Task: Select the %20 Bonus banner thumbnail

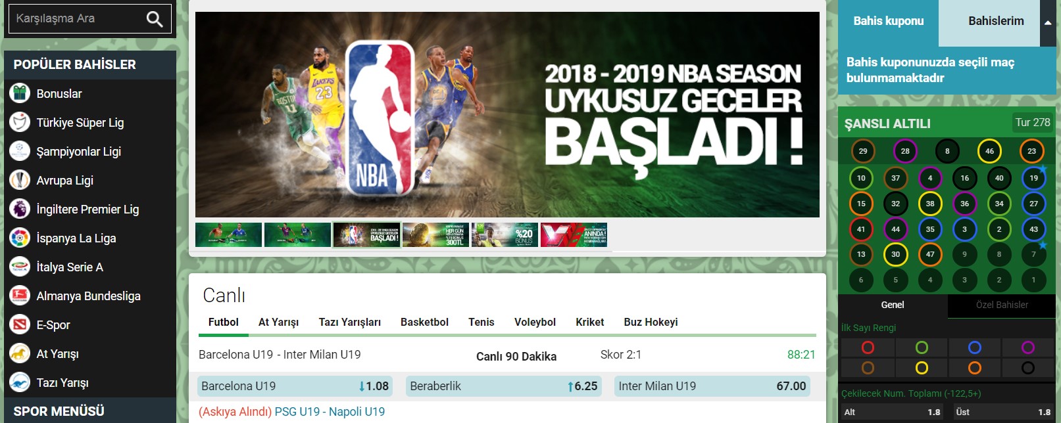Action: coord(505,234)
